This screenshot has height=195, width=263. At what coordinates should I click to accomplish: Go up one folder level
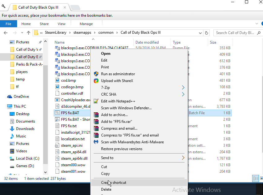29,33
